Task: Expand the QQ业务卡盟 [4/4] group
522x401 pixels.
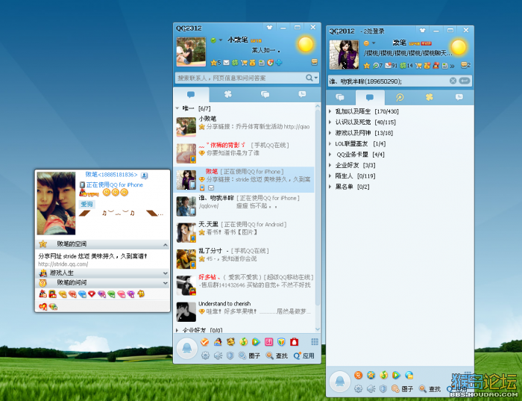Action: point(330,155)
